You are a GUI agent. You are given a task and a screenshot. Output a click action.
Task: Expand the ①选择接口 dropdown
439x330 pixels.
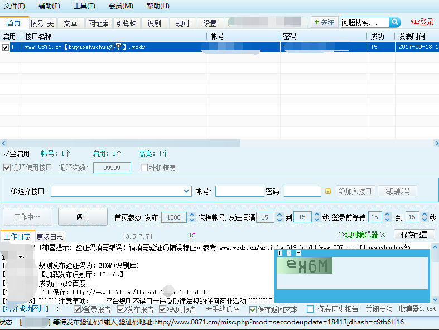tap(186, 191)
